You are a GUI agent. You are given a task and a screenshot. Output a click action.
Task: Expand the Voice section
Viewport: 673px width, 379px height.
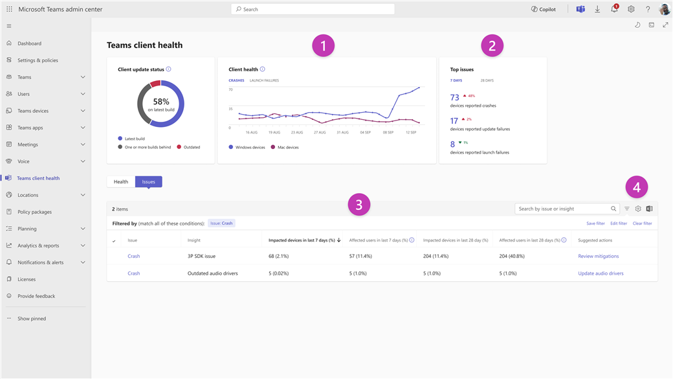[x=83, y=161]
